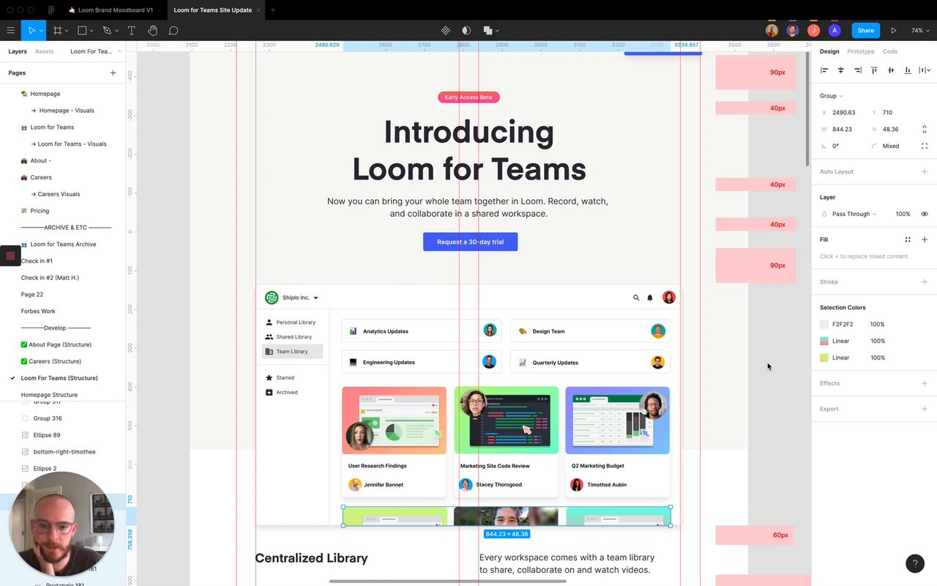The height and width of the screenshot is (586, 937).
Task: Open the Figma main hamburger menu
Action: click(x=10, y=31)
